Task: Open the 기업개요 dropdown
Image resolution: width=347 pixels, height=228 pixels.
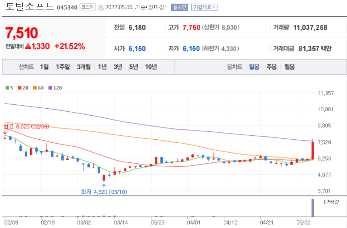Action: click(x=204, y=7)
